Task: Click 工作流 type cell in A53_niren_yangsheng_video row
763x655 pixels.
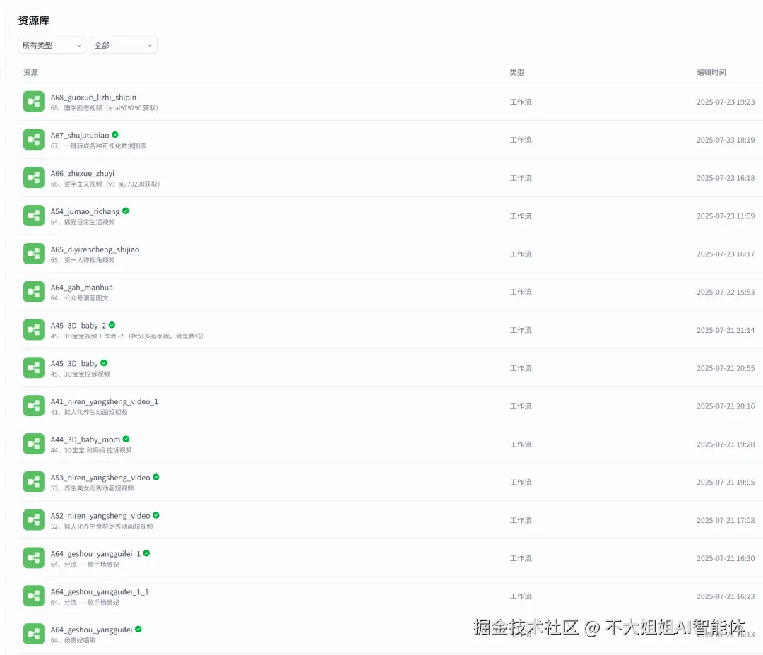Action: [x=521, y=482]
